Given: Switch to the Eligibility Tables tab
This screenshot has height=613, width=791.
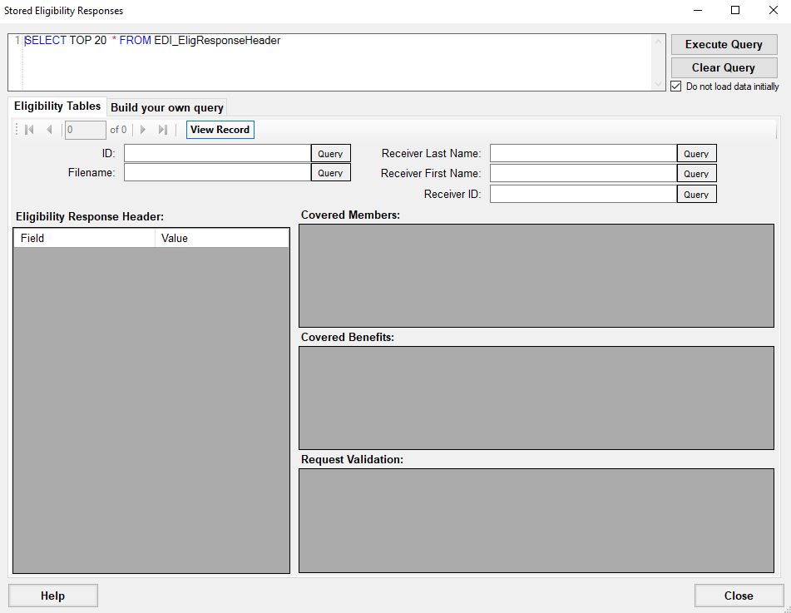Looking at the screenshot, I should 57,106.
